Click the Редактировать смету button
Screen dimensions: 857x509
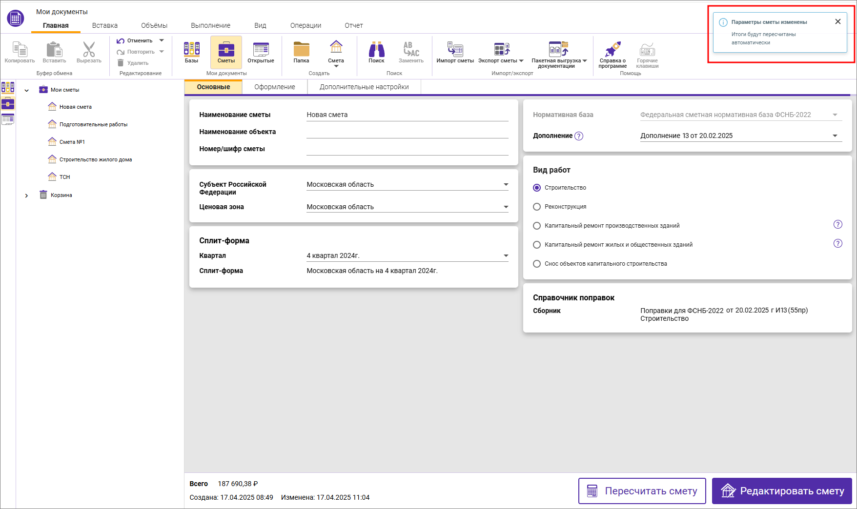781,491
